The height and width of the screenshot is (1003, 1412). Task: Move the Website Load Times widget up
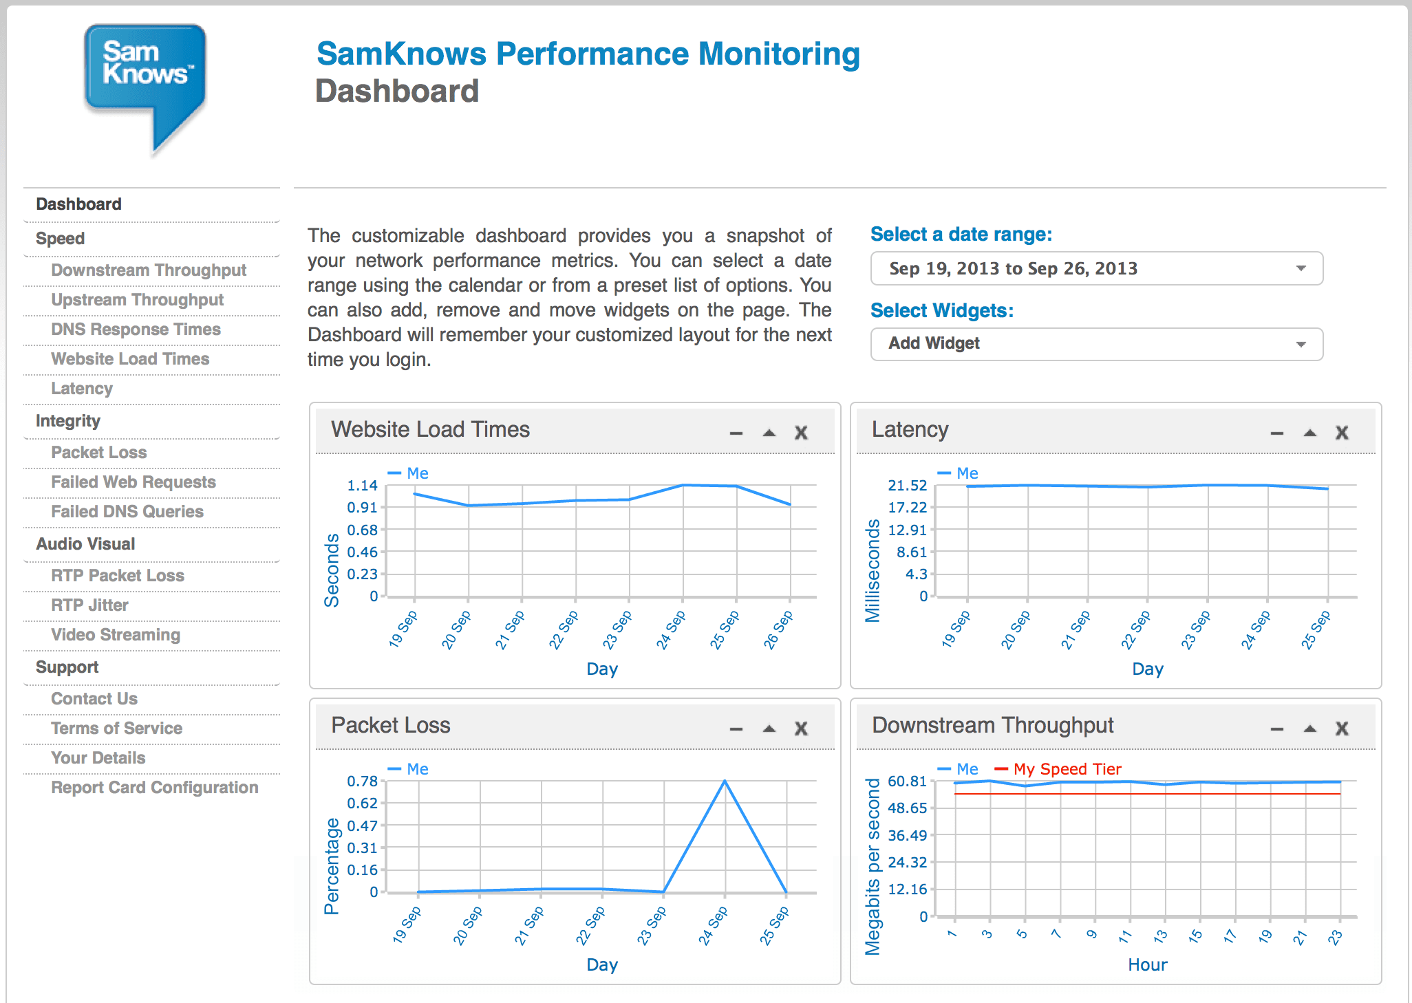coord(769,433)
